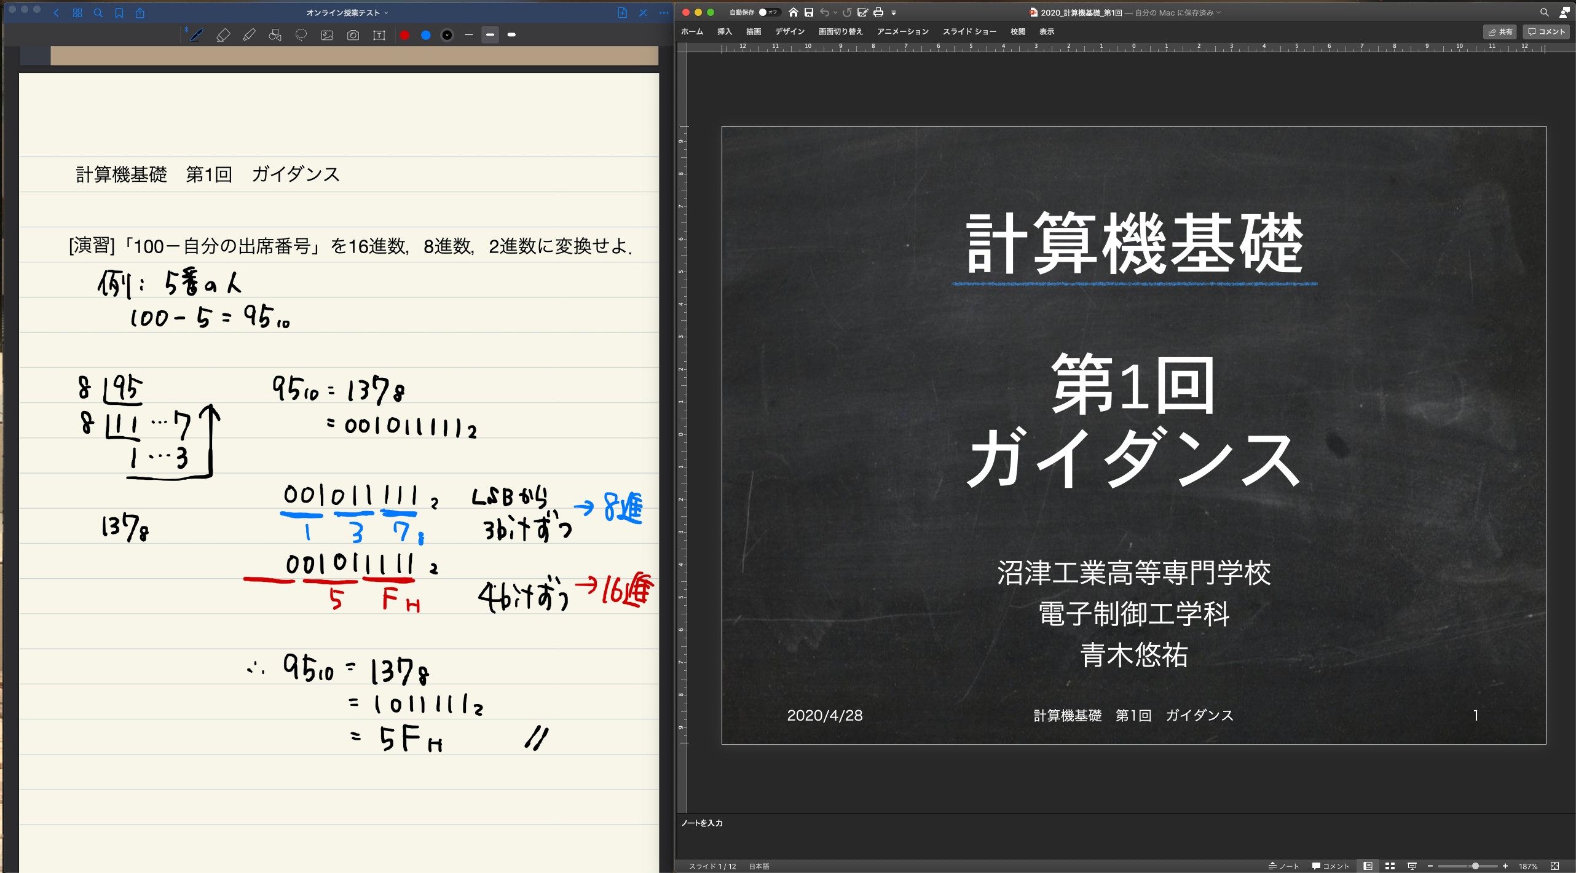Choose the blue pen color
Viewport: 1576px width, 873px height.
click(x=426, y=35)
